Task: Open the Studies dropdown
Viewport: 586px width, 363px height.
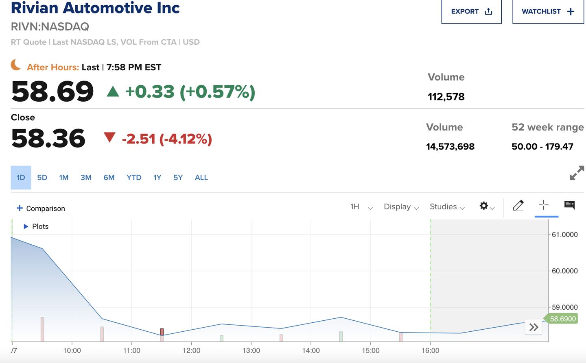Action: pyautogui.click(x=447, y=207)
